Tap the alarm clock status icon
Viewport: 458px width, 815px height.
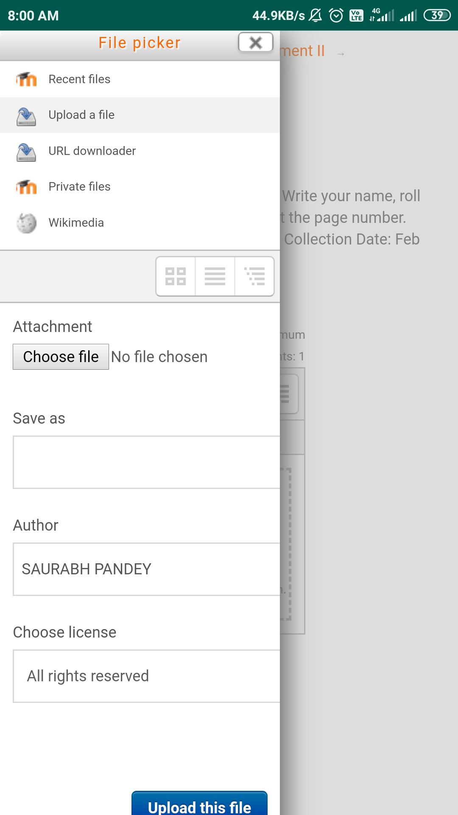[x=336, y=16]
